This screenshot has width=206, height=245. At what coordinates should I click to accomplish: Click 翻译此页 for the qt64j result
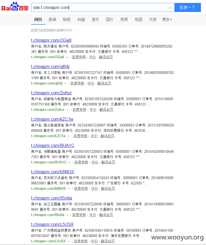click(x=104, y=83)
